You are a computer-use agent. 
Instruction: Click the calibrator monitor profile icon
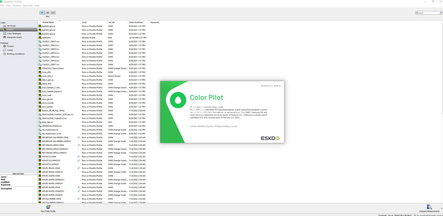[40, 38]
